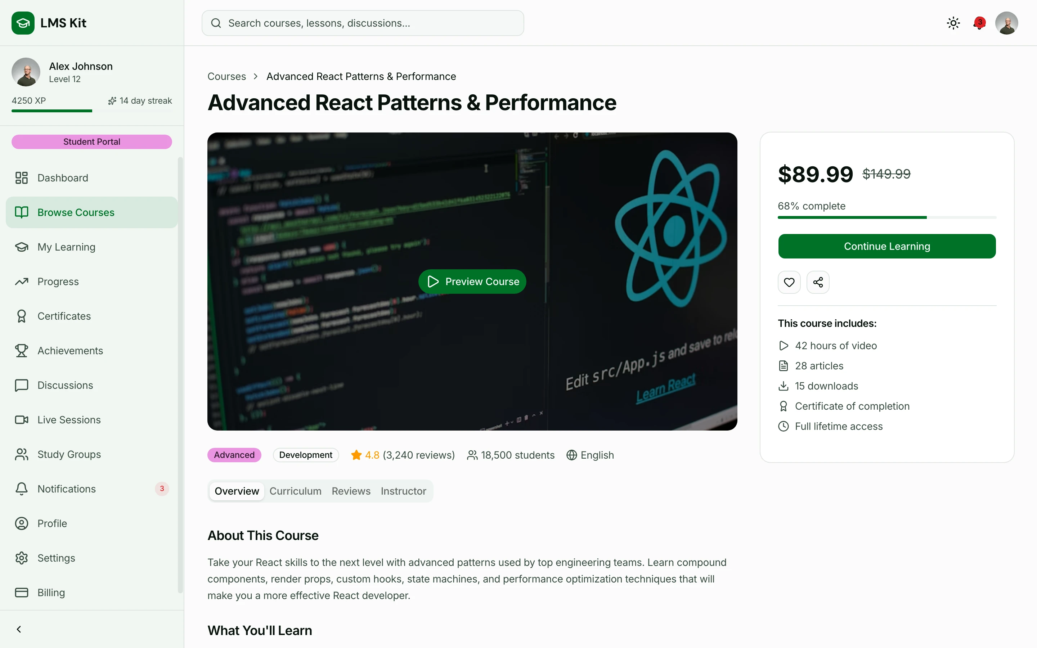Click the Notifications count badge showing 3

[x=162, y=489]
